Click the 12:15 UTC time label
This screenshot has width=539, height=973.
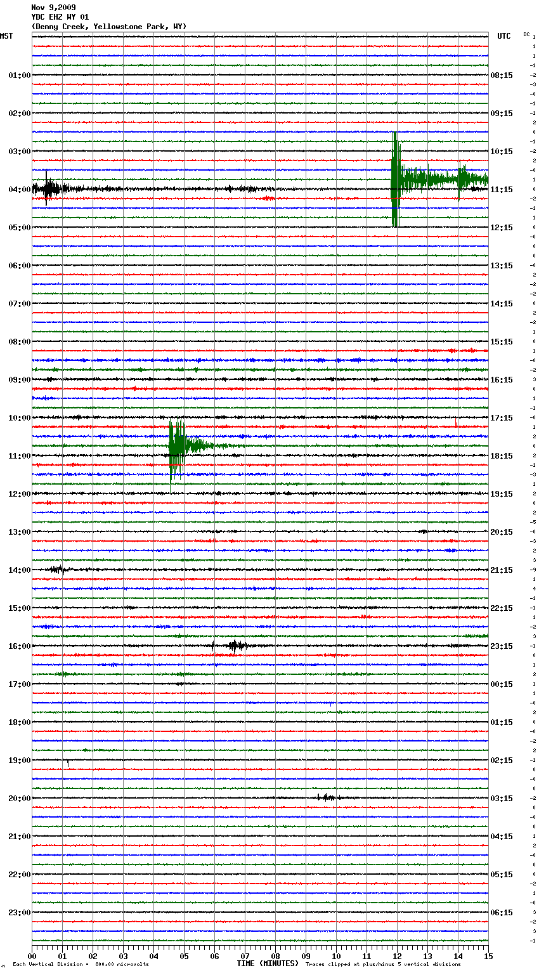pos(502,228)
